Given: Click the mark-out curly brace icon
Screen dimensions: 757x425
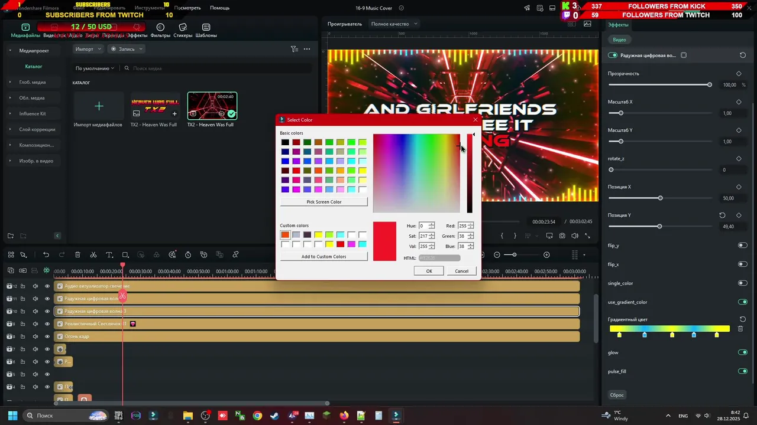Looking at the screenshot, I should (x=515, y=236).
